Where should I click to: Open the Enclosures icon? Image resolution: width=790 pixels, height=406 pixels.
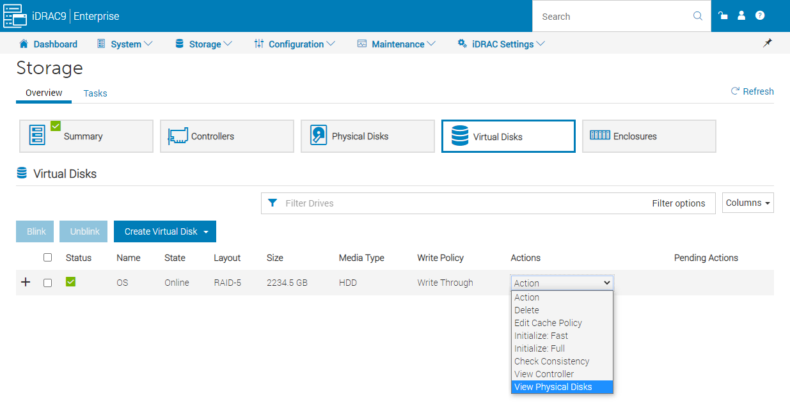click(649, 136)
